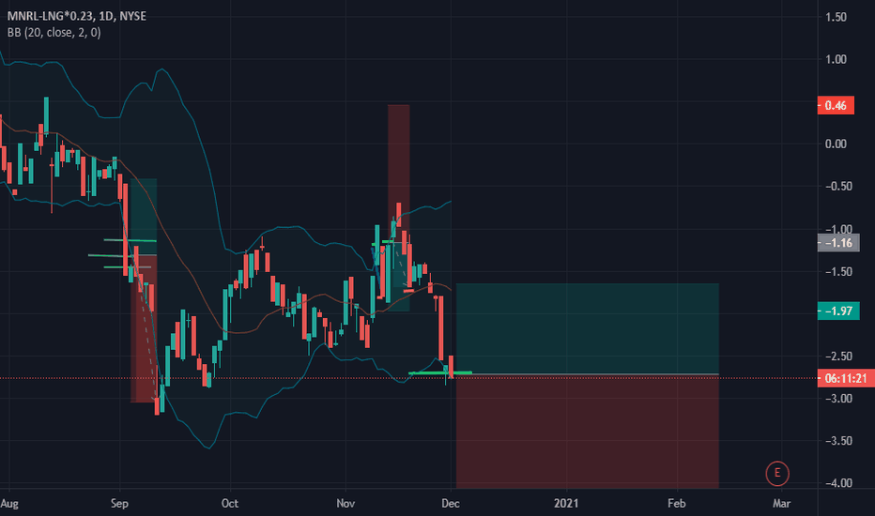Click the earnings 'E' marker icon
Screen dimensions: 875x516
(x=776, y=473)
